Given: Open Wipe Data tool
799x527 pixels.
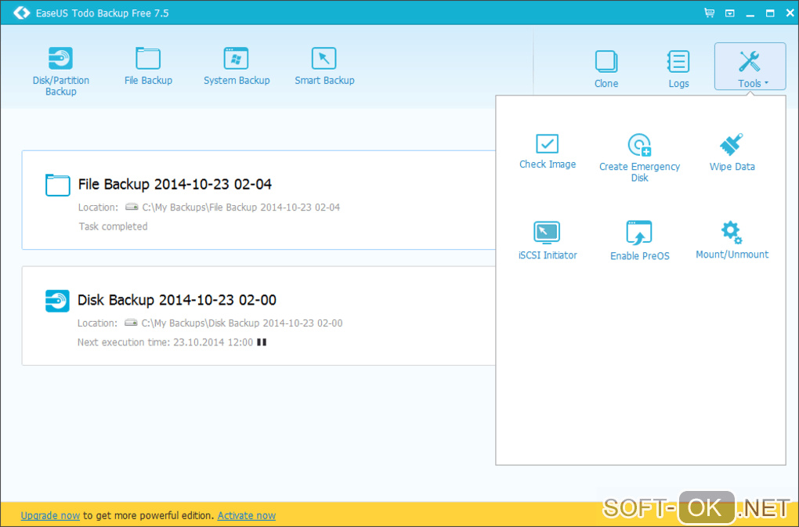Looking at the screenshot, I should [732, 152].
